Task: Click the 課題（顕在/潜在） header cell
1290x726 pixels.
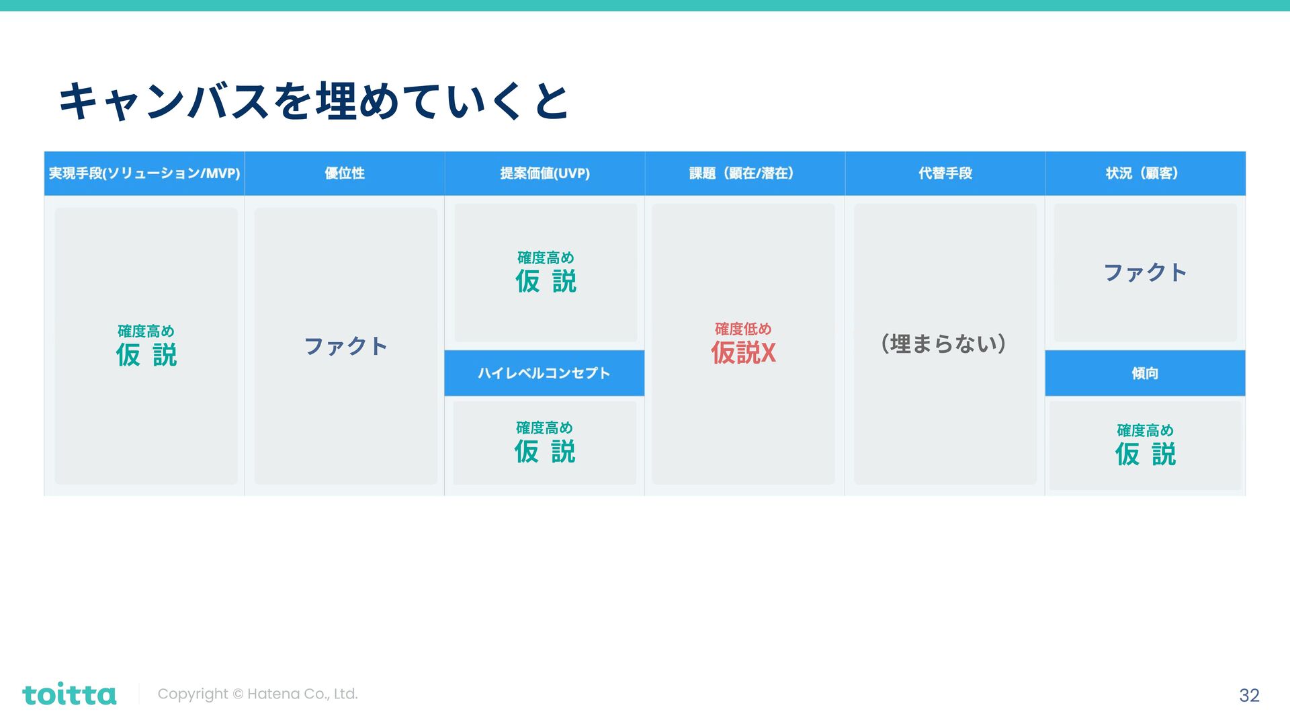Action: click(744, 173)
